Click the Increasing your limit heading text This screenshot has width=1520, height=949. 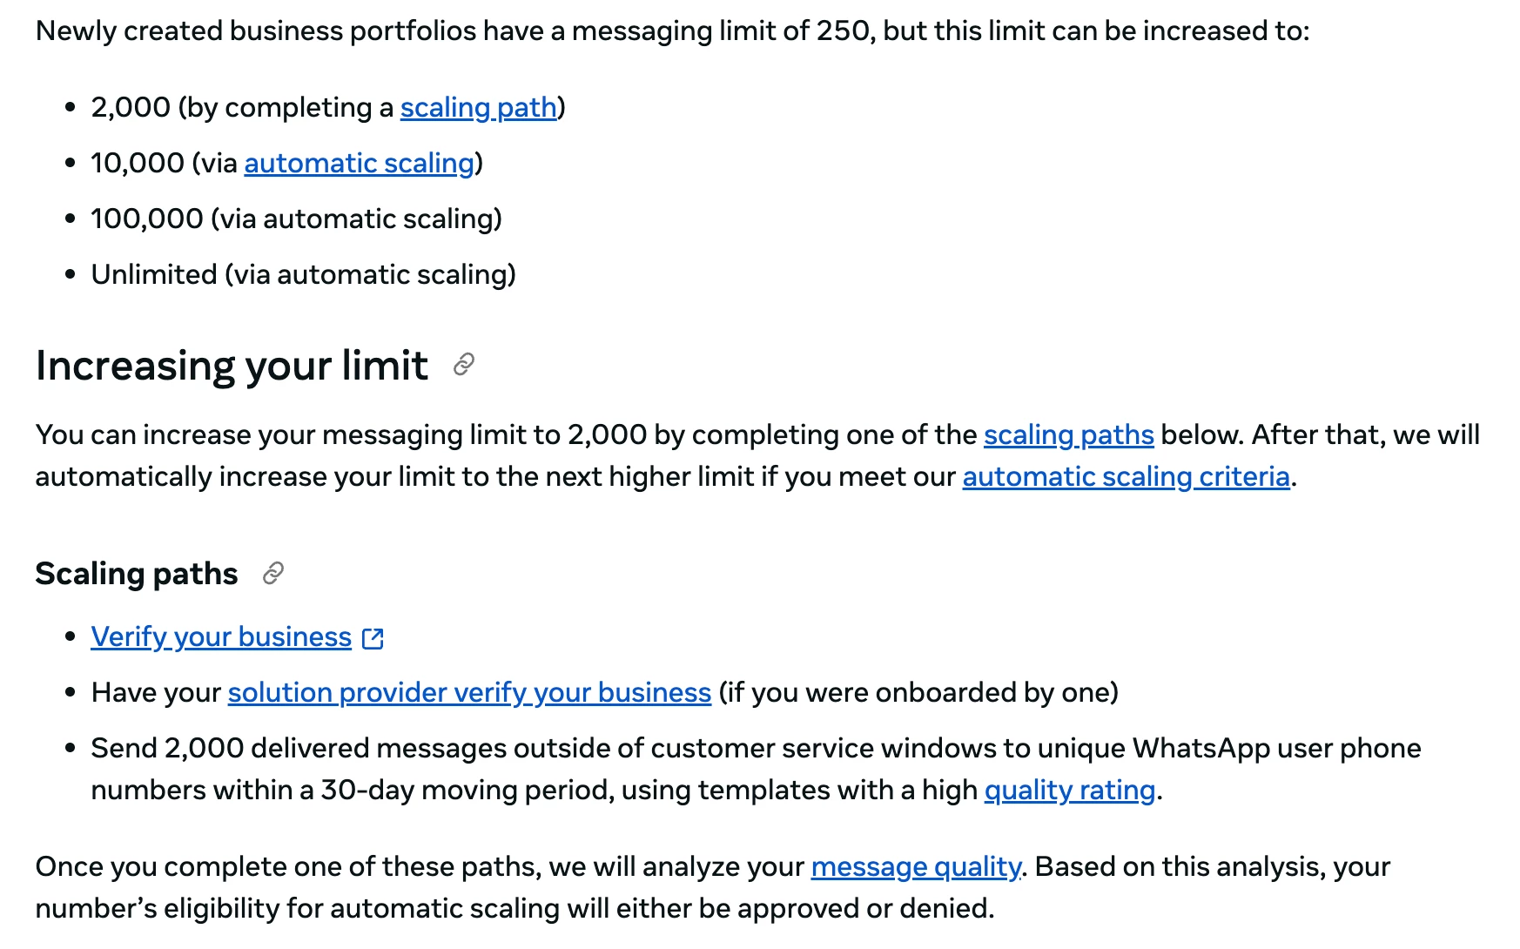point(232,366)
